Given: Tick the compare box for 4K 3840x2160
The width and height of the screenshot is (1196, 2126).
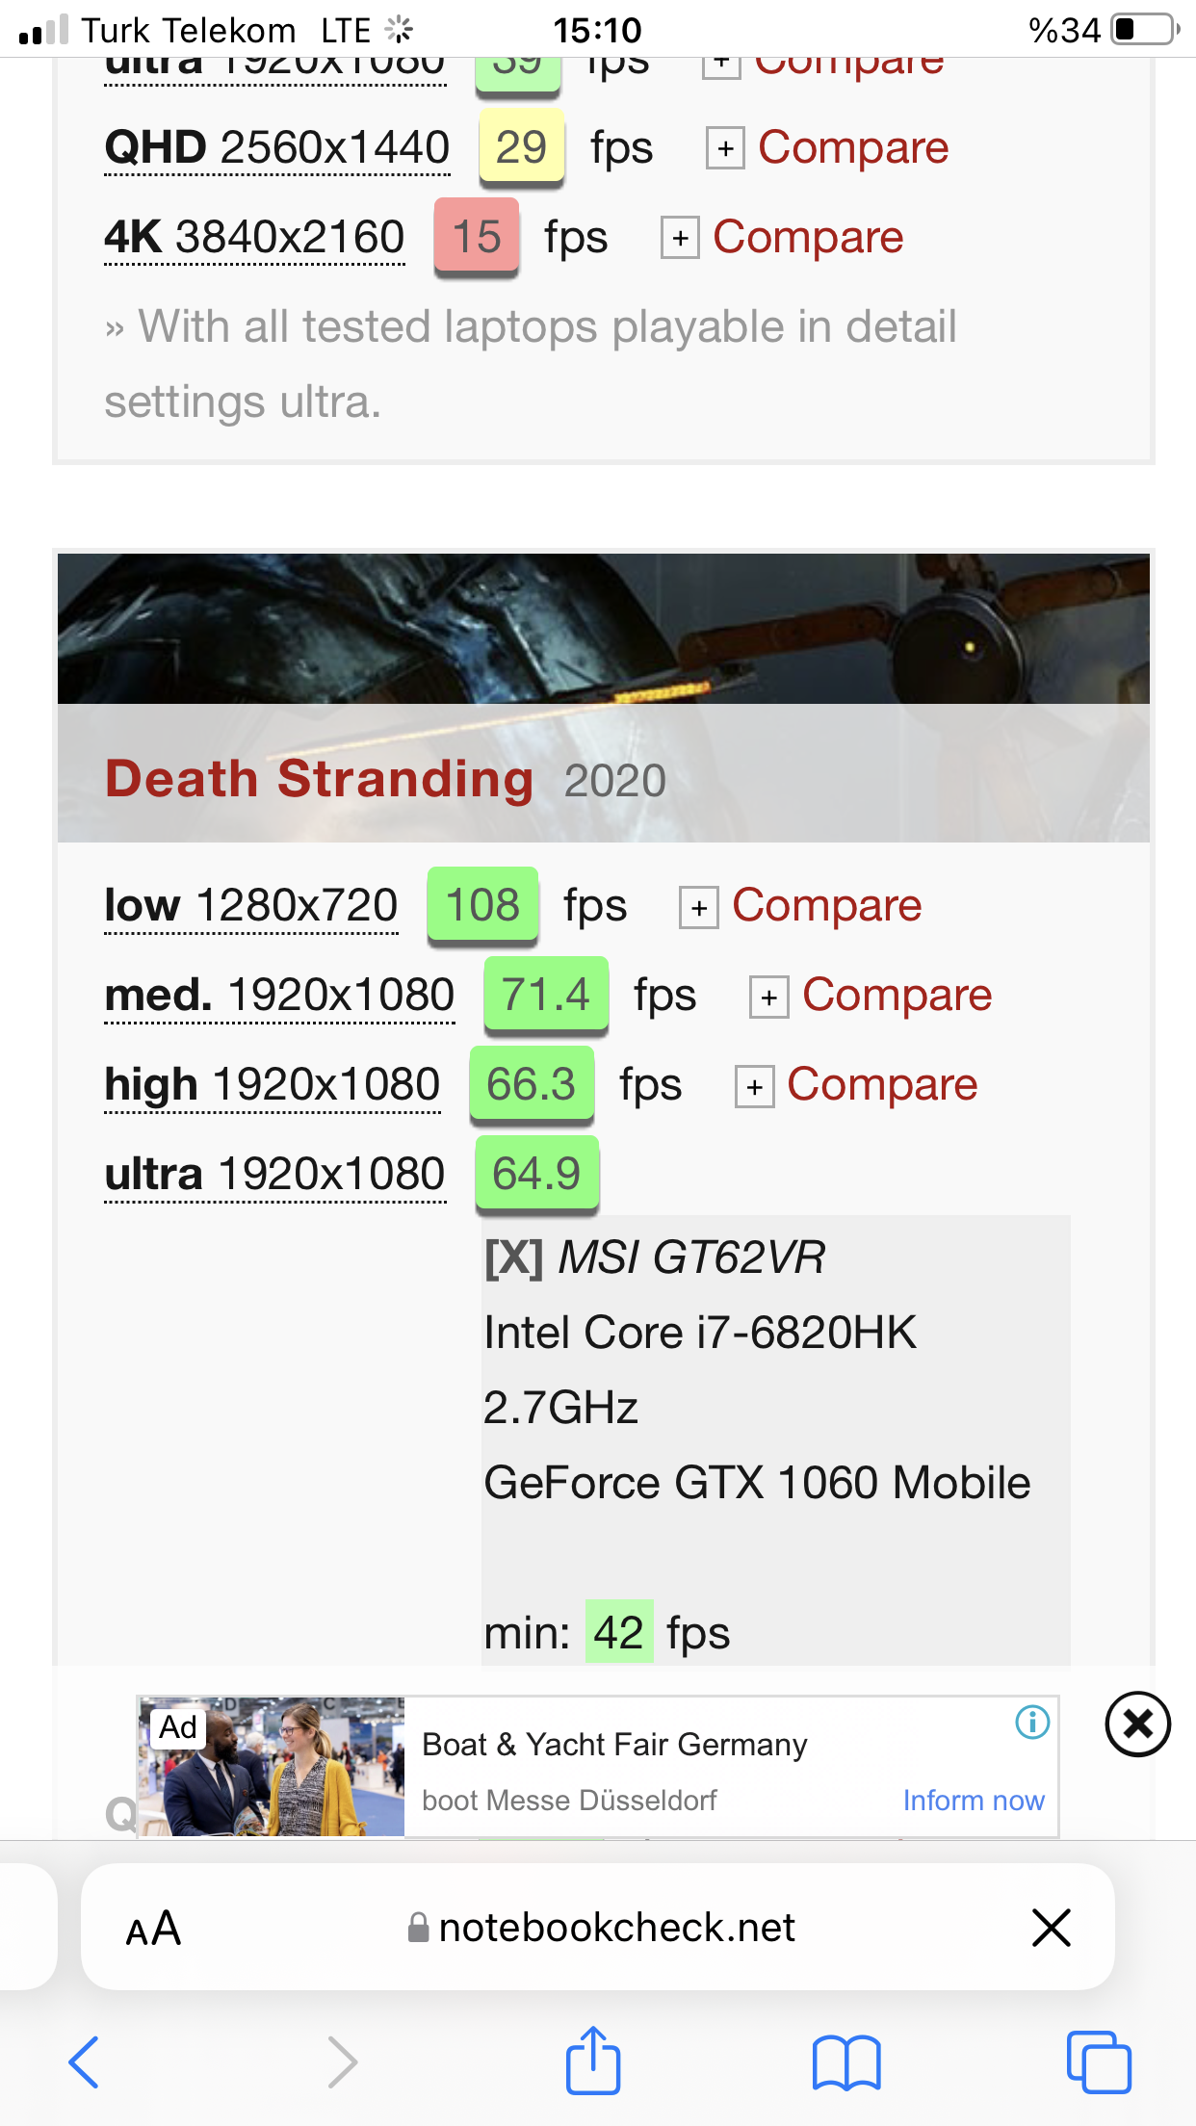Looking at the screenshot, I should (x=680, y=239).
